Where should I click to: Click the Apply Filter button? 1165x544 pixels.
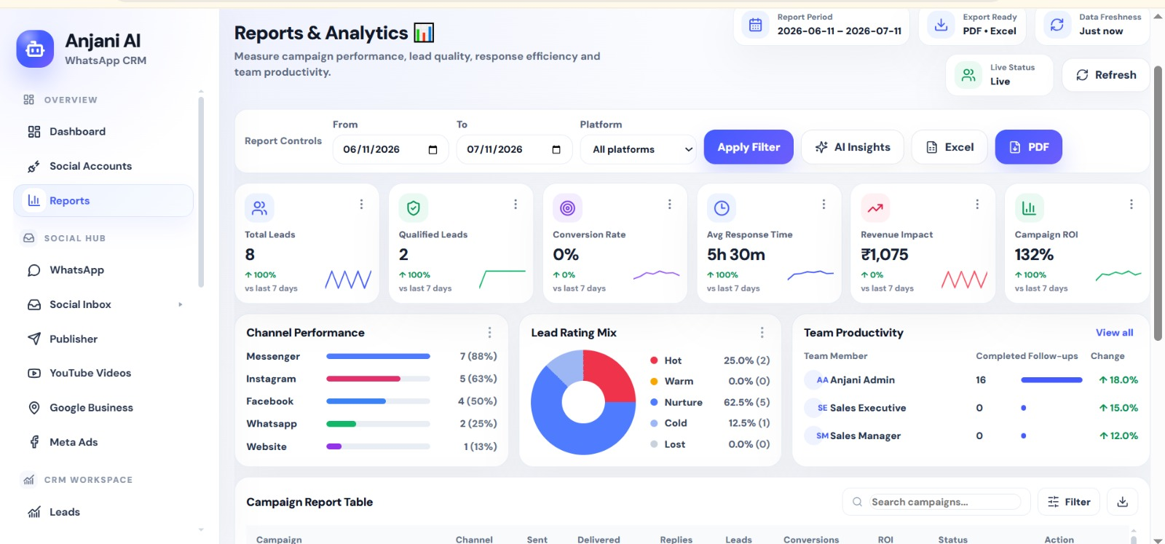coord(749,147)
